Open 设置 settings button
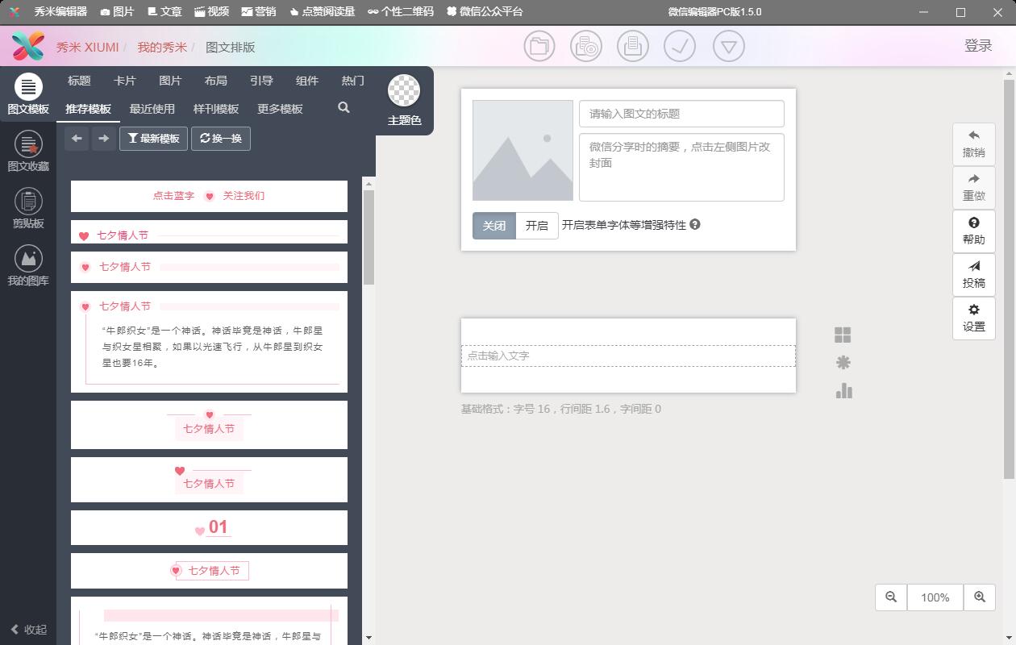This screenshot has width=1016, height=645. coord(974,318)
